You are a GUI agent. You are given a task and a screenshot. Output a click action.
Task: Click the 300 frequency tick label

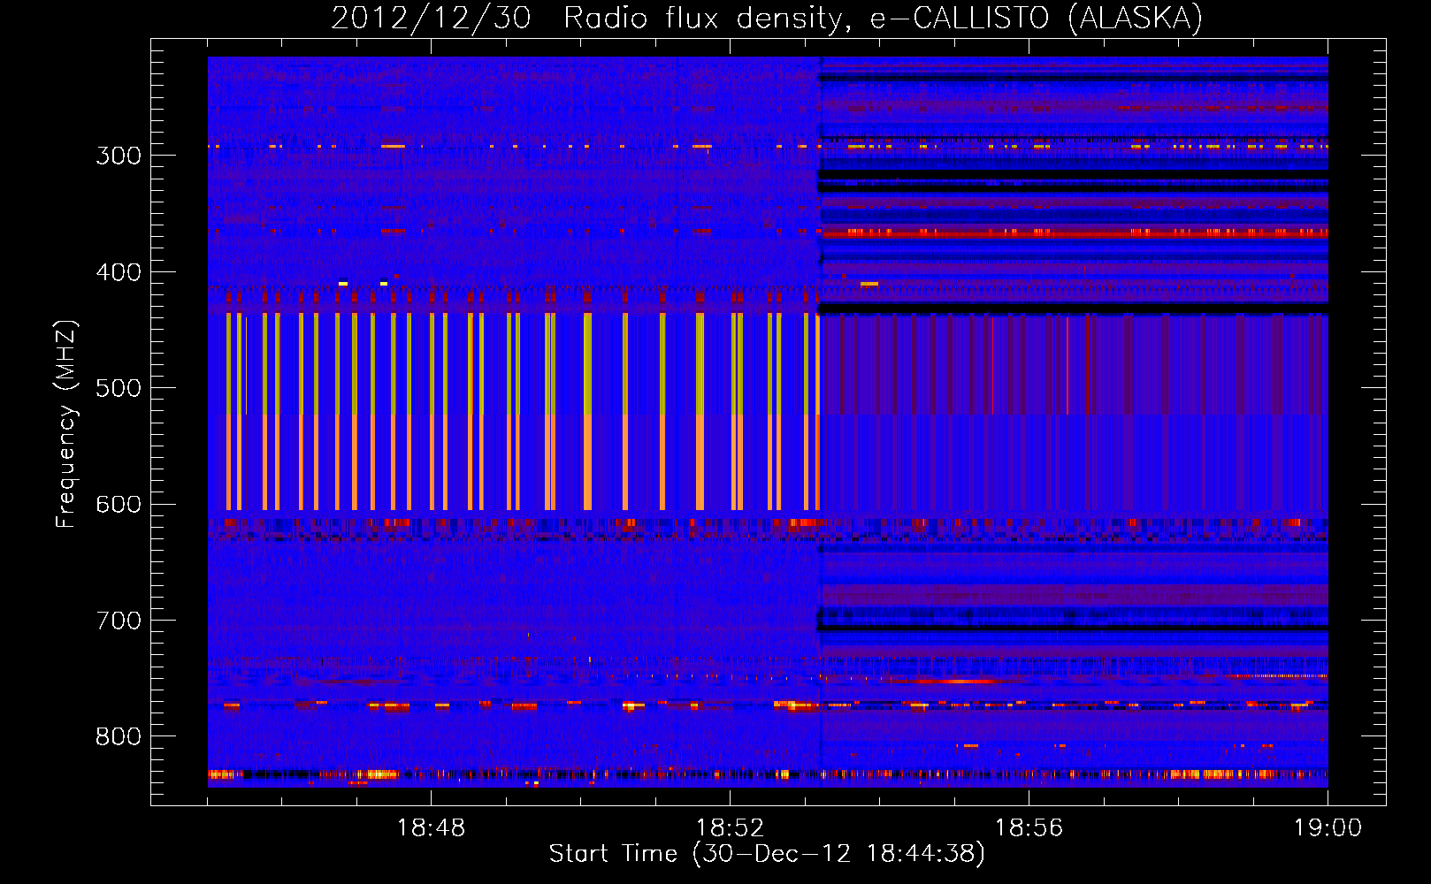click(119, 156)
